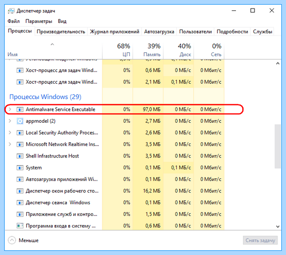Expand Microsoft Network Realtime Inspection row
286x255 pixels.
coord(10,144)
